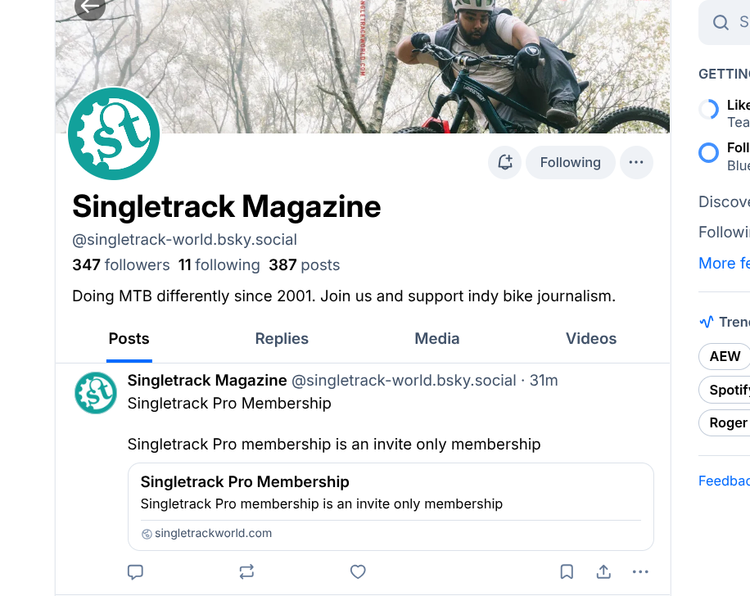Image resolution: width=750 pixels, height=596 pixels.
Task: Repost the Singletrack Pro Membership post
Action: tap(246, 572)
